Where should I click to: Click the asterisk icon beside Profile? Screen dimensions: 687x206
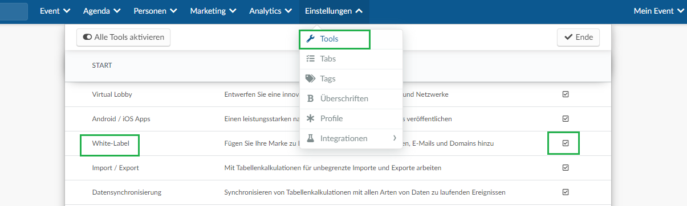tap(311, 118)
